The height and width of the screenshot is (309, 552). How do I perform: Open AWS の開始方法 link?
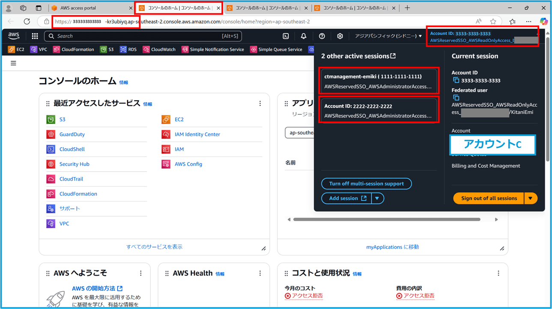(97, 288)
